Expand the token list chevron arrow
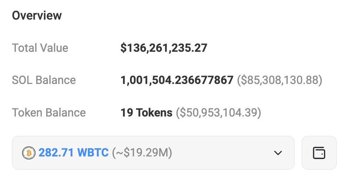The width and height of the screenshot is (348, 179). click(278, 153)
